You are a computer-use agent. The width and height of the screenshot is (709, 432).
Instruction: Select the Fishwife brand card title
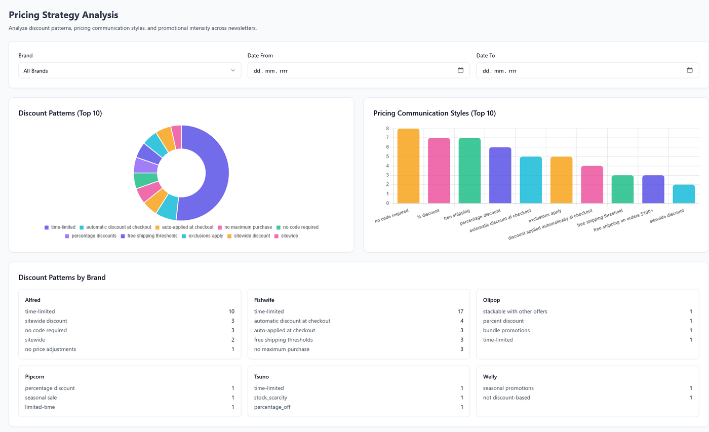pyautogui.click(x=264, y=300)
